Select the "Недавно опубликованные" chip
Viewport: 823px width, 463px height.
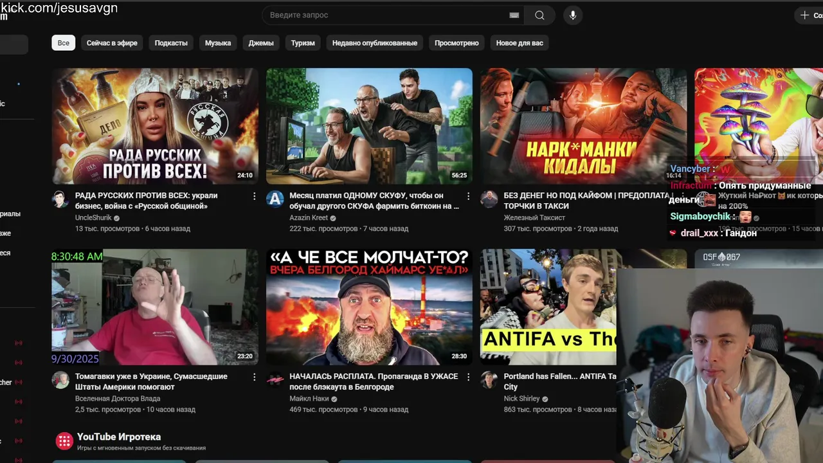375,43
